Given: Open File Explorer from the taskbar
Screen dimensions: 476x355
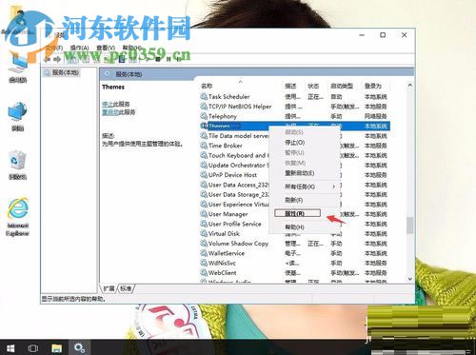Looking at the screenshot, I should [x=56, y=348].
